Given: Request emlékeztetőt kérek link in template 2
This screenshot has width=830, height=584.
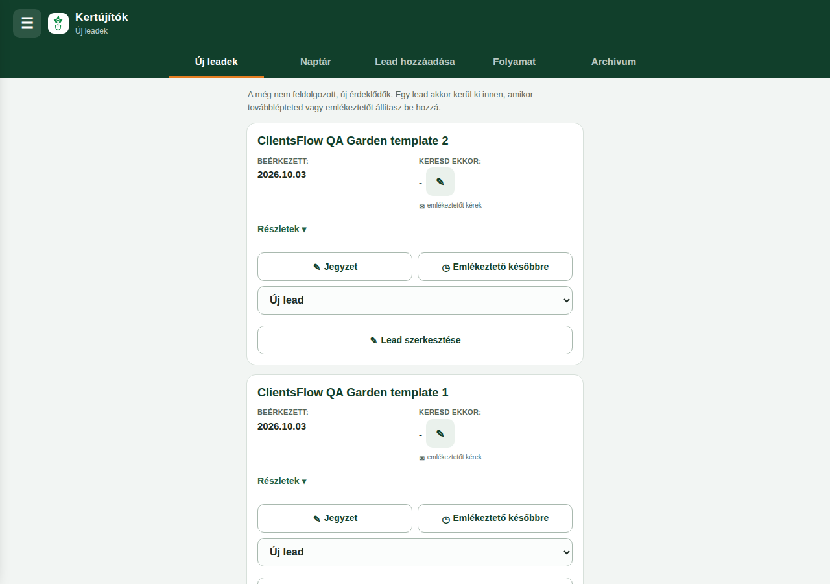Looking at the screenshot, I should coord(454,206).
